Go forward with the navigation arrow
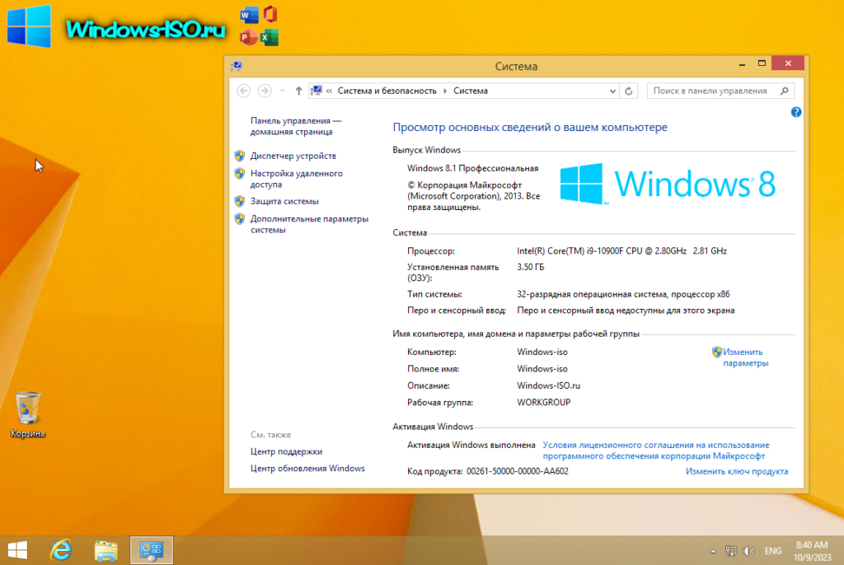 [x=265, y=91]
